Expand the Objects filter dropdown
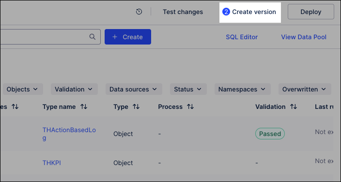The image size is (341, 182). click(23, 89)
